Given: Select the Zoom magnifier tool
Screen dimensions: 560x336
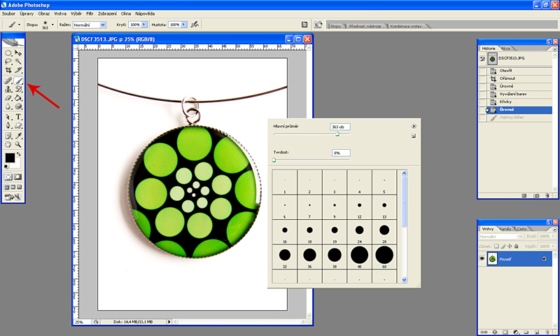Looking at the screenshot, I should click(18, 144).
